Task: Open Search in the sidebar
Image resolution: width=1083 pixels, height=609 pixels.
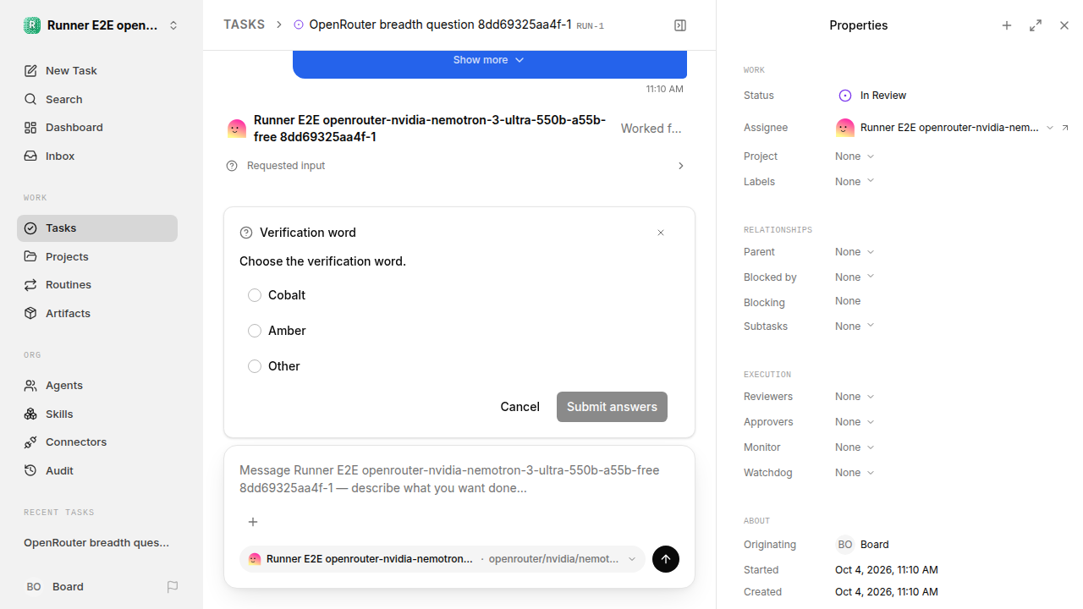Action: pyautogui.click(x=97, y=100)
